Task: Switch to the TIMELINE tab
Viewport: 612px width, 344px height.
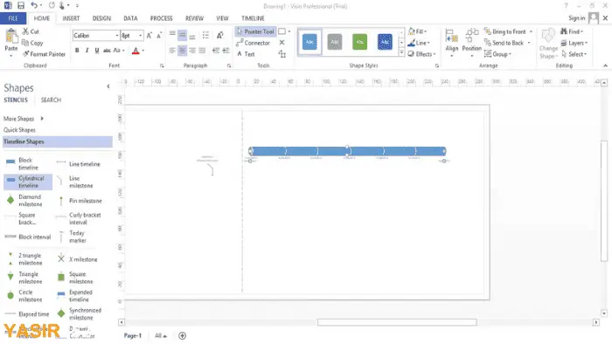Action: pos(253,18)
